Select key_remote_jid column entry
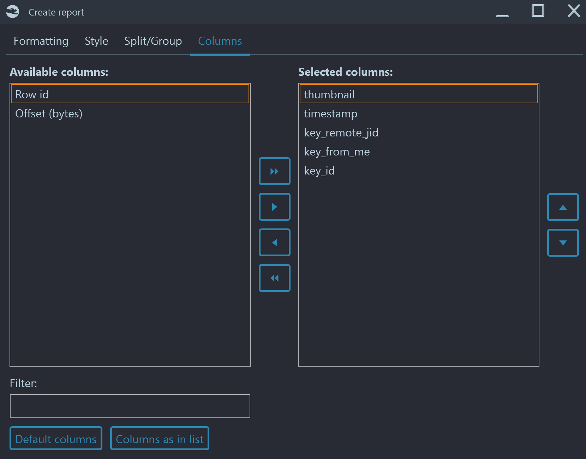Image resolution: width=586 pixels, height=459 pixels. [x=419, y=133]
